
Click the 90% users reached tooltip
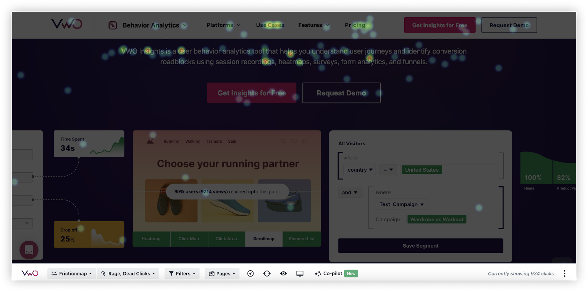pos(227,191)
